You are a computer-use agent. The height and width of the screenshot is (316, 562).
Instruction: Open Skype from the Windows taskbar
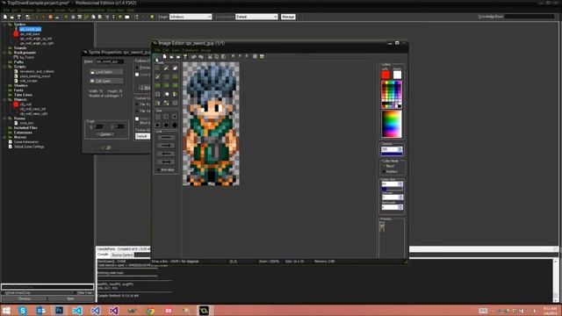(x=22, y=310)
